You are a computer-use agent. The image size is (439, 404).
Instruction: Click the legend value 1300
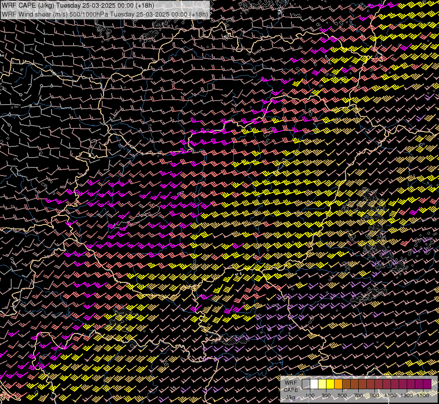(x=407, y=395)
